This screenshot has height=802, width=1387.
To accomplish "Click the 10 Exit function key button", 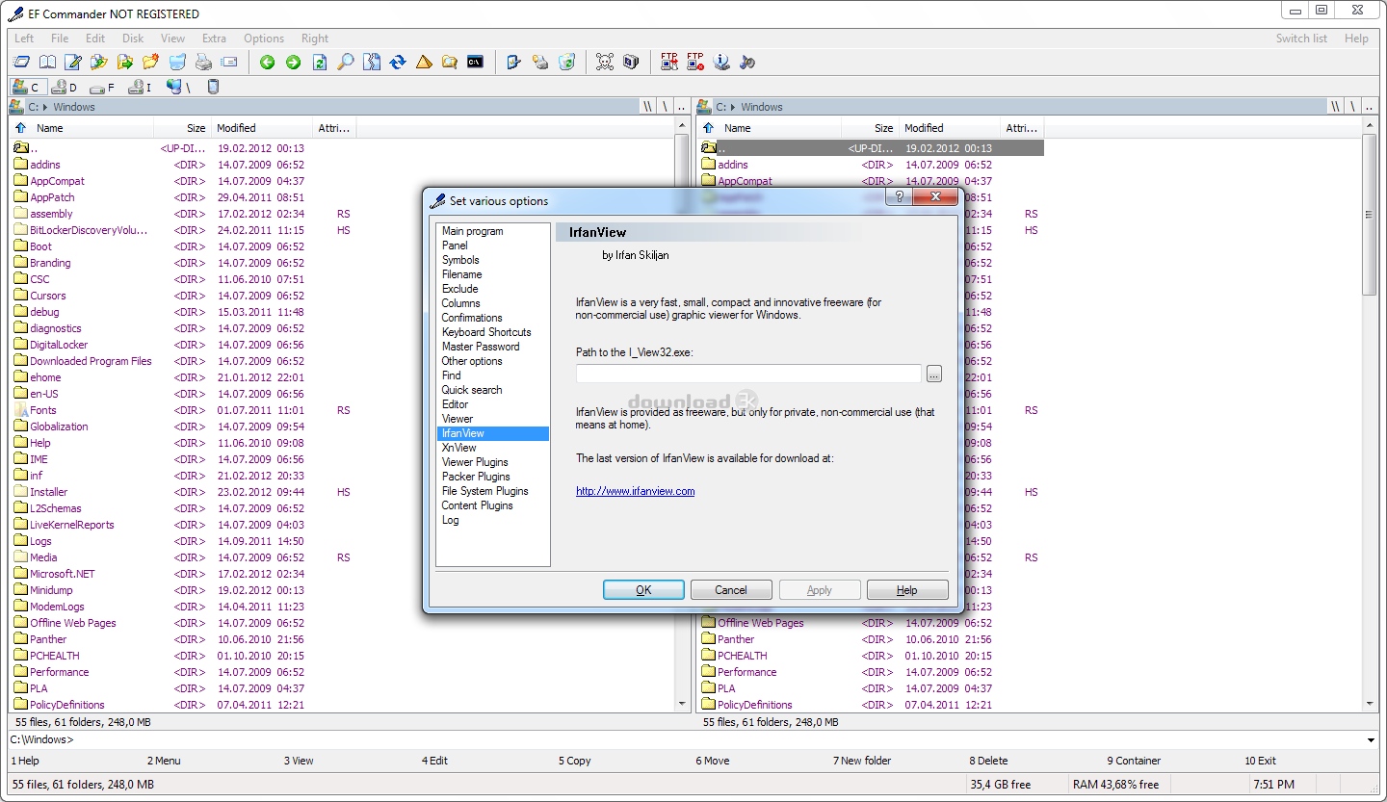I will (1260, 761).
